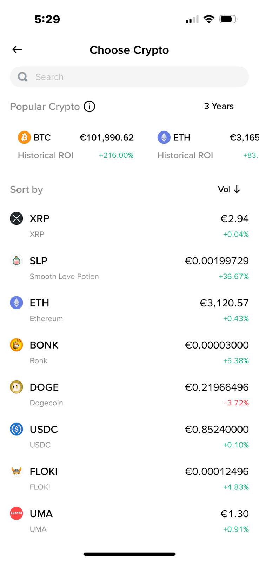Open the 3 Years period selector
Screen dimensions: 259x561
tap(219, 106)
